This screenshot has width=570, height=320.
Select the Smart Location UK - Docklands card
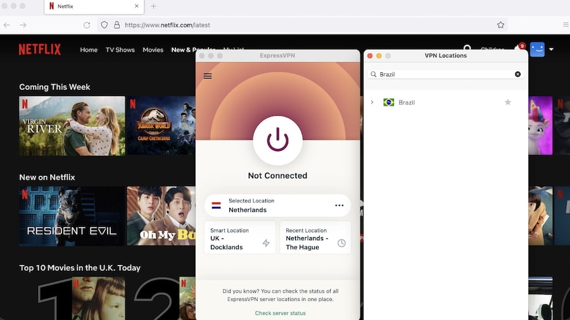[x=240, y=238]
